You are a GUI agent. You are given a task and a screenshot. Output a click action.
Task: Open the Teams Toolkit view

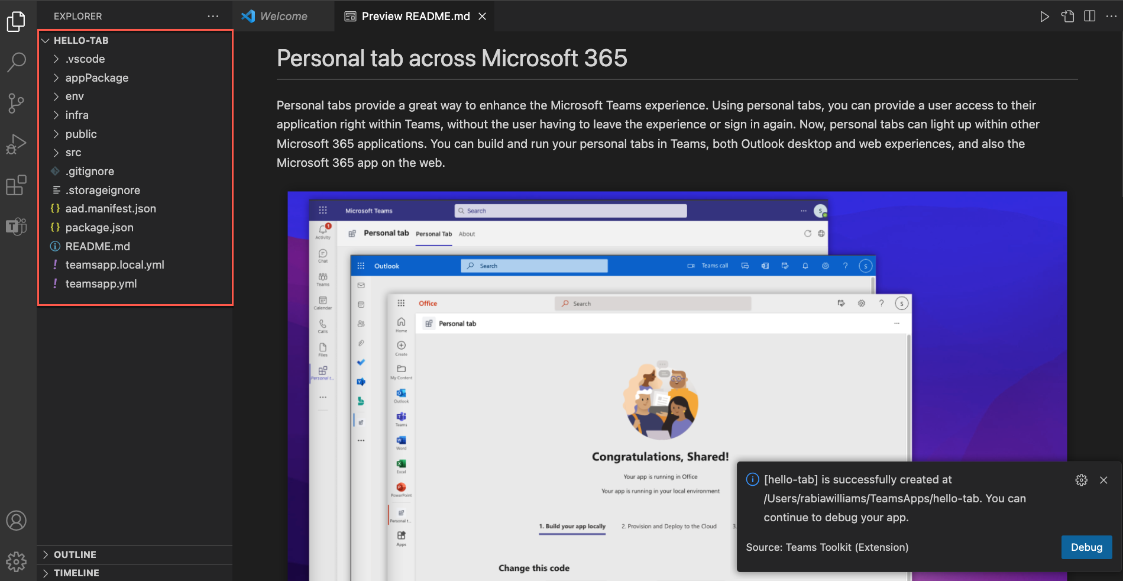point(17,226)
